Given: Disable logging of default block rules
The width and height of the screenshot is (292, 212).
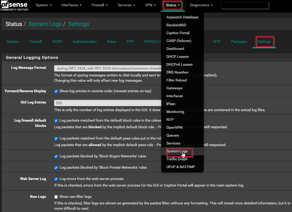Looking at the screenshot, I should 56,120.
